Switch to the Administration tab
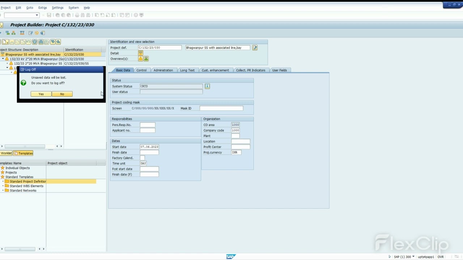463x260 pixels. tap(163, 70)
